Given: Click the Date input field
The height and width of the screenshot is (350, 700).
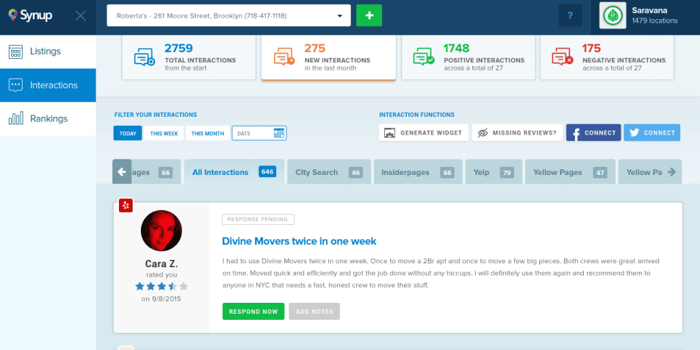Looking at the screenshot, I should pos(259,133).
